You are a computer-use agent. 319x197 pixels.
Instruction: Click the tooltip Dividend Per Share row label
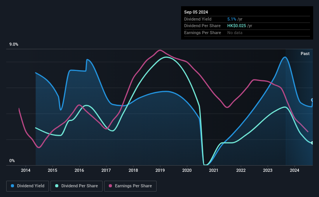(x=202, y=26)
